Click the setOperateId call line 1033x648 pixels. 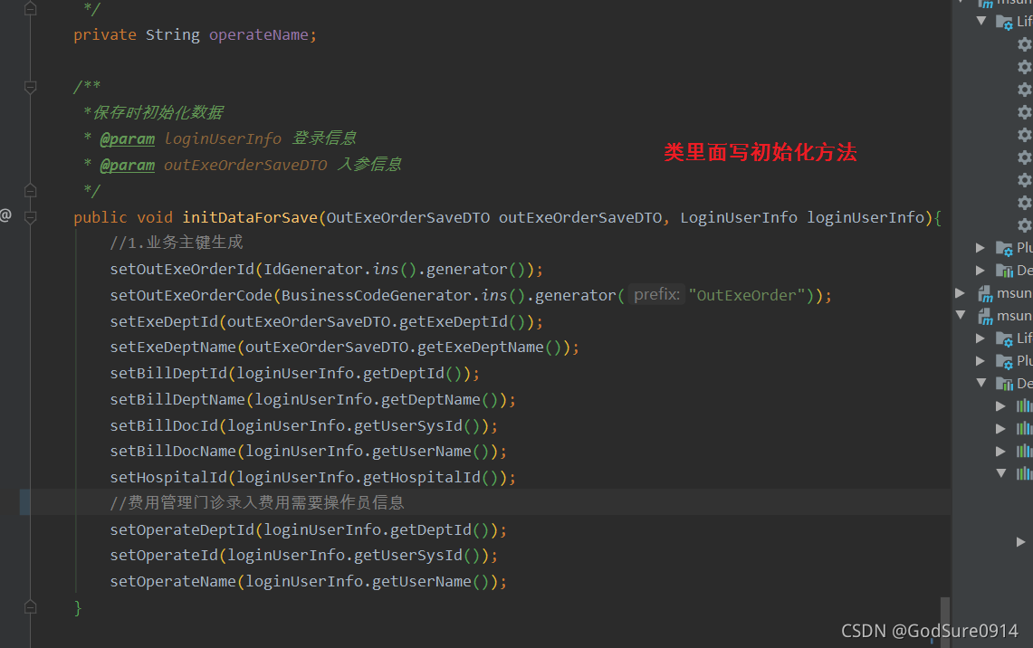[x=303, y=555]
